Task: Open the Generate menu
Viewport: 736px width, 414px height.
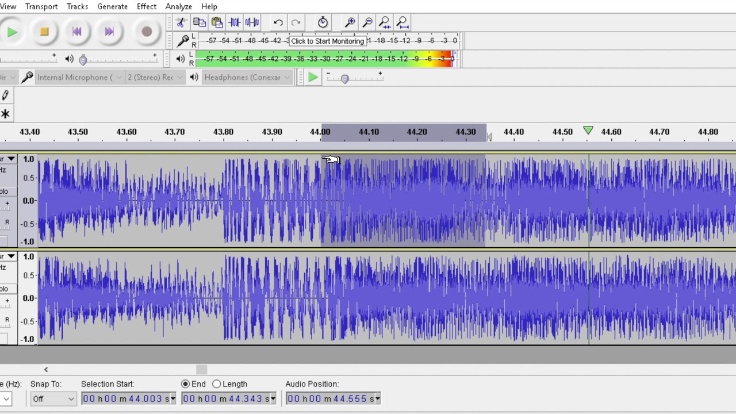Action: (x=112, y=6)
